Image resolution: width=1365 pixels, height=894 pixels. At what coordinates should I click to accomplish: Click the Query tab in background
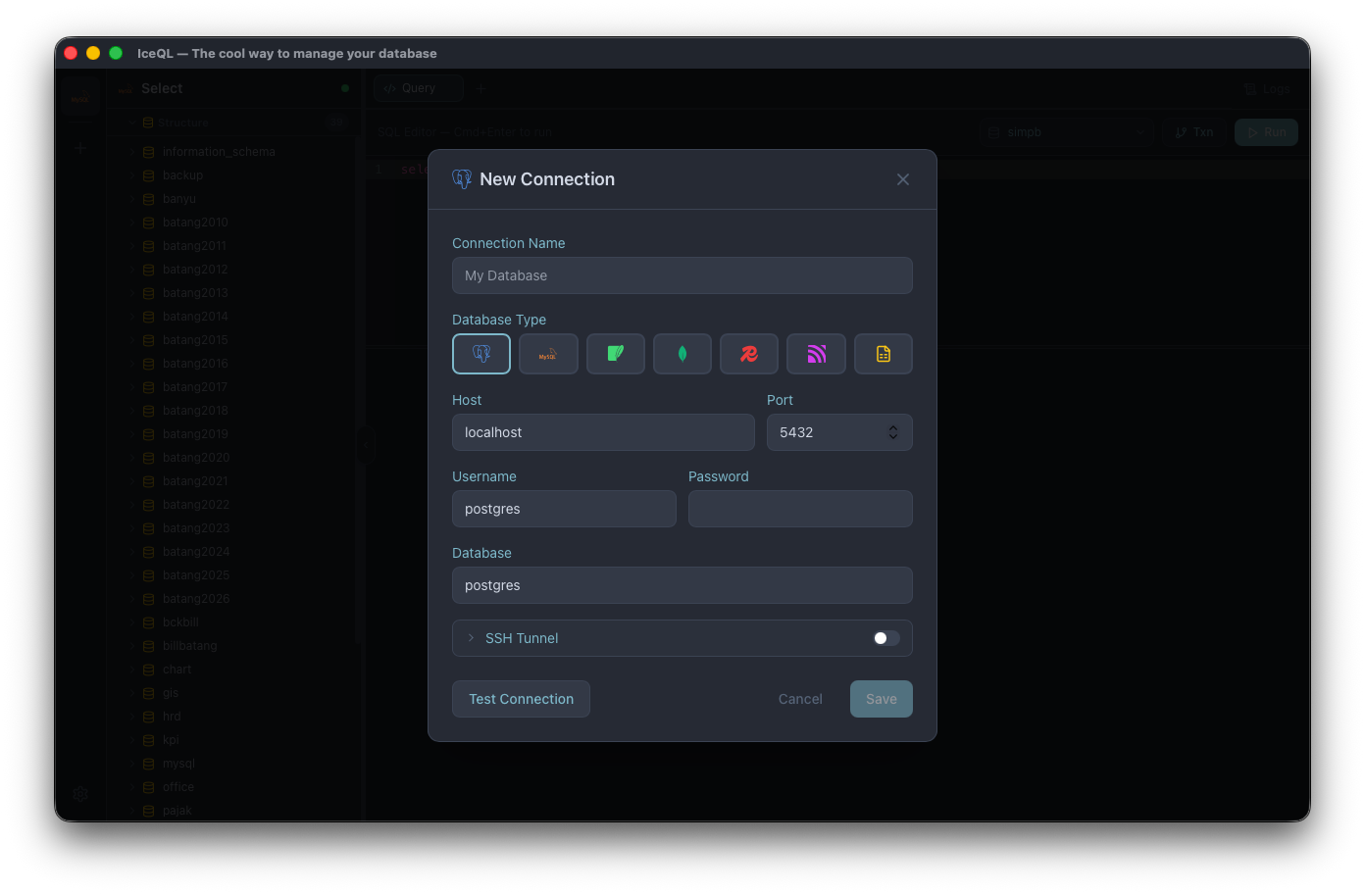point(419,88)
